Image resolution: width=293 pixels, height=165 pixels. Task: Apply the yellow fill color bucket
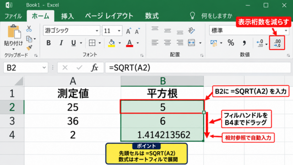click(112, 43)
